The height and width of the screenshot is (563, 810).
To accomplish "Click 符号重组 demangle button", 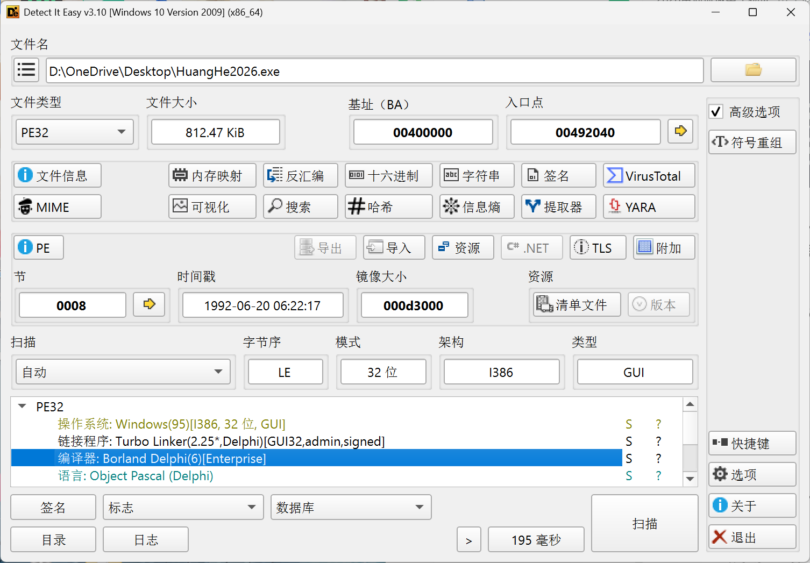I will (752, 142).
